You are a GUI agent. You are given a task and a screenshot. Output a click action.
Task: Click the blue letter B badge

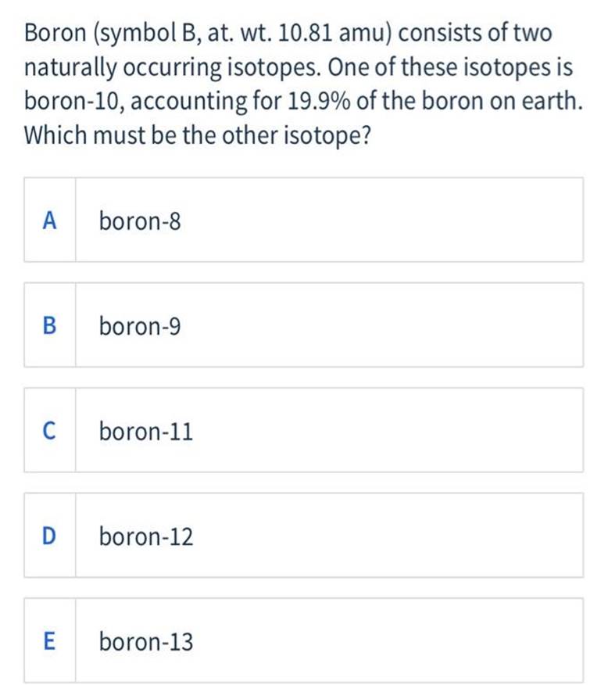point(49,327)
